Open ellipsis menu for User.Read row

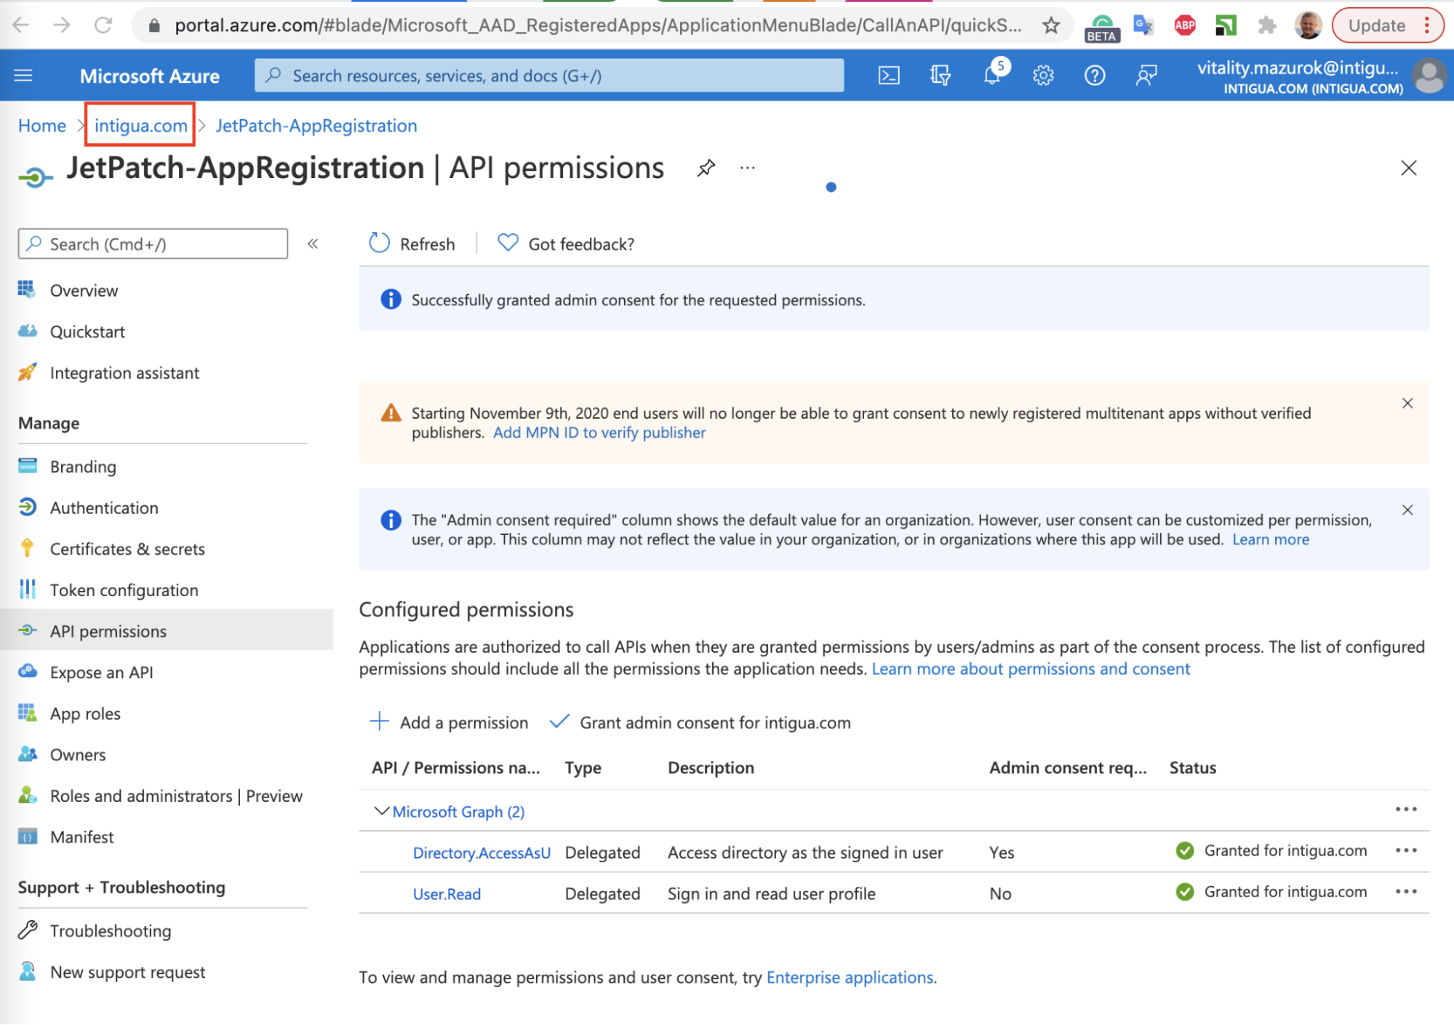coord(1405,892)
